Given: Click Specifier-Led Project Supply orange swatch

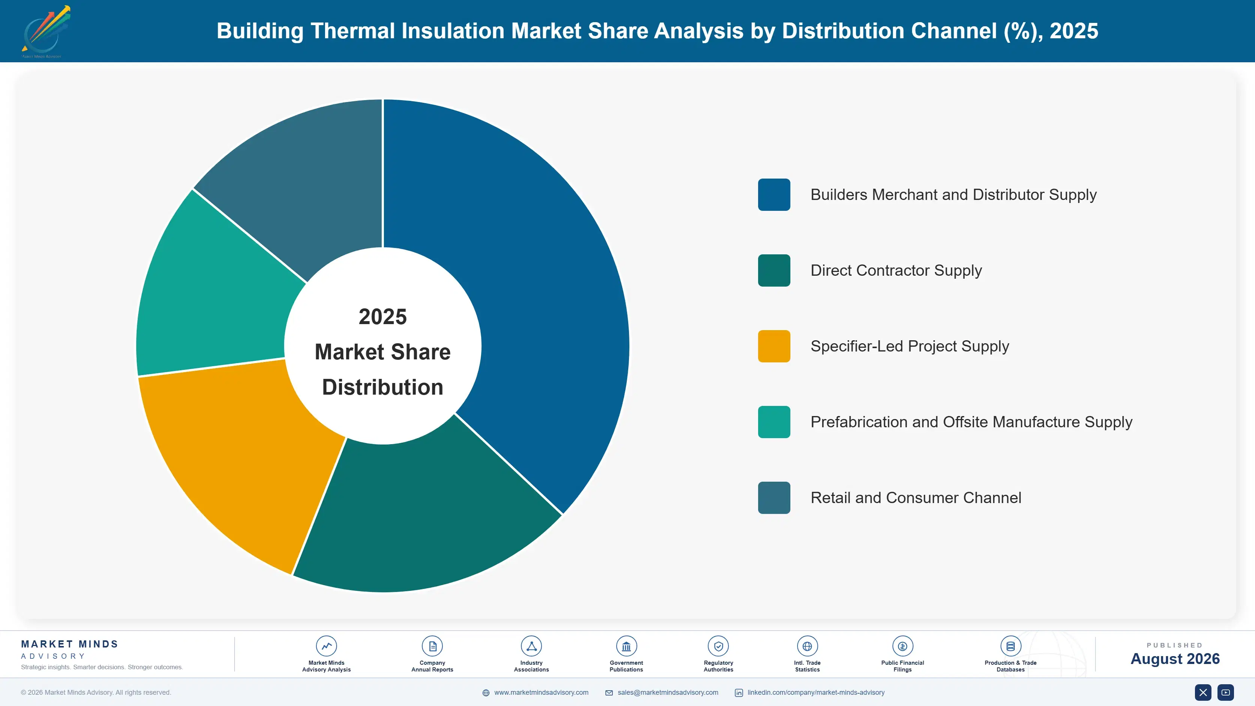Looking at the screenshot, I should pos(773,346).
